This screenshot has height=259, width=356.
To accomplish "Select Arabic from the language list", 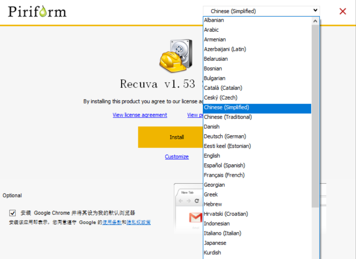I will (x=257, y=30).
